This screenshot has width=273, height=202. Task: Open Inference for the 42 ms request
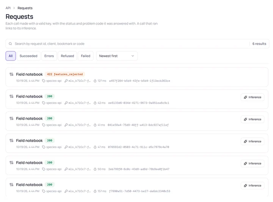point(253,97)
